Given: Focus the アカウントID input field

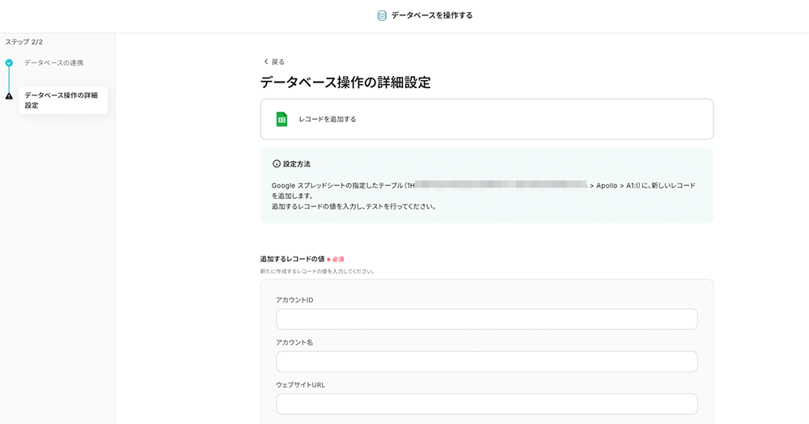Looking at the screenshot, I should click(486, 319).
